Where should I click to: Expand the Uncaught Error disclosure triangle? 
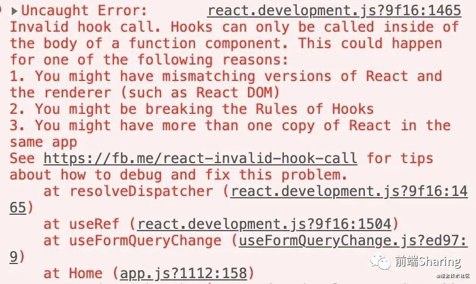14,11
